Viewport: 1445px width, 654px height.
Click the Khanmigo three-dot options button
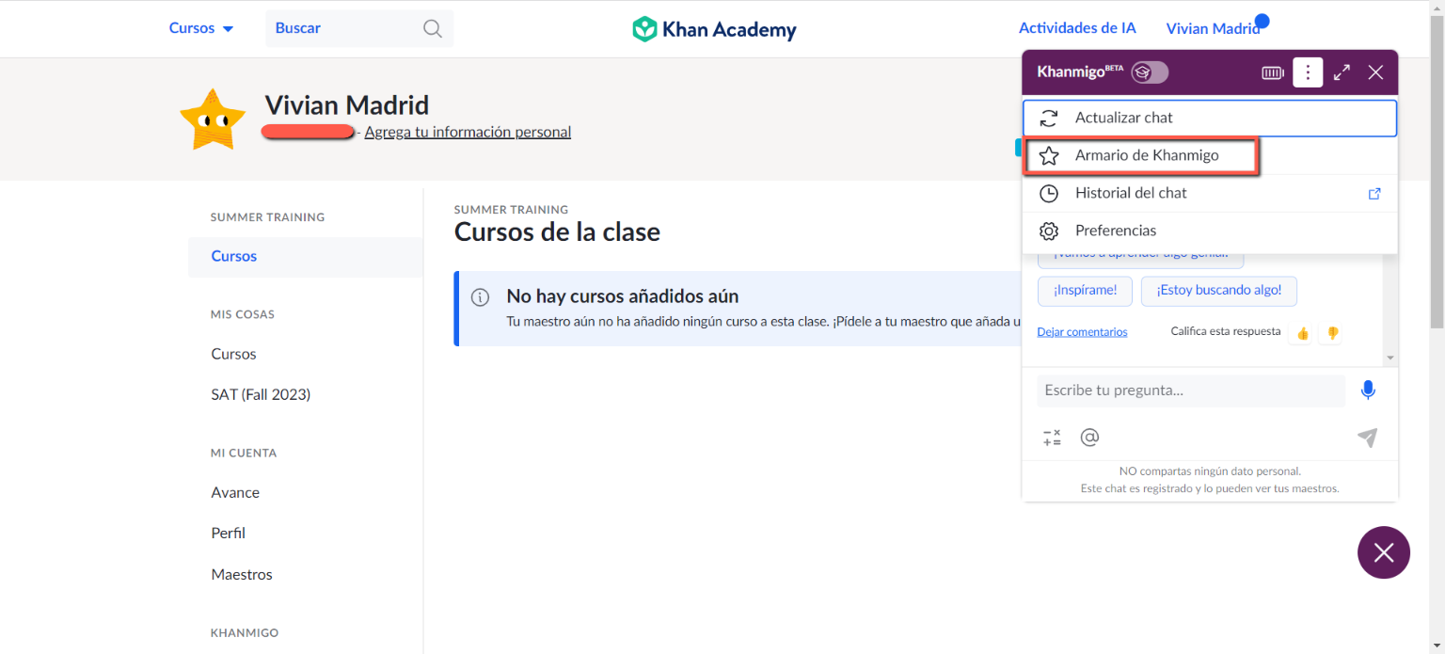(1308, 72)
